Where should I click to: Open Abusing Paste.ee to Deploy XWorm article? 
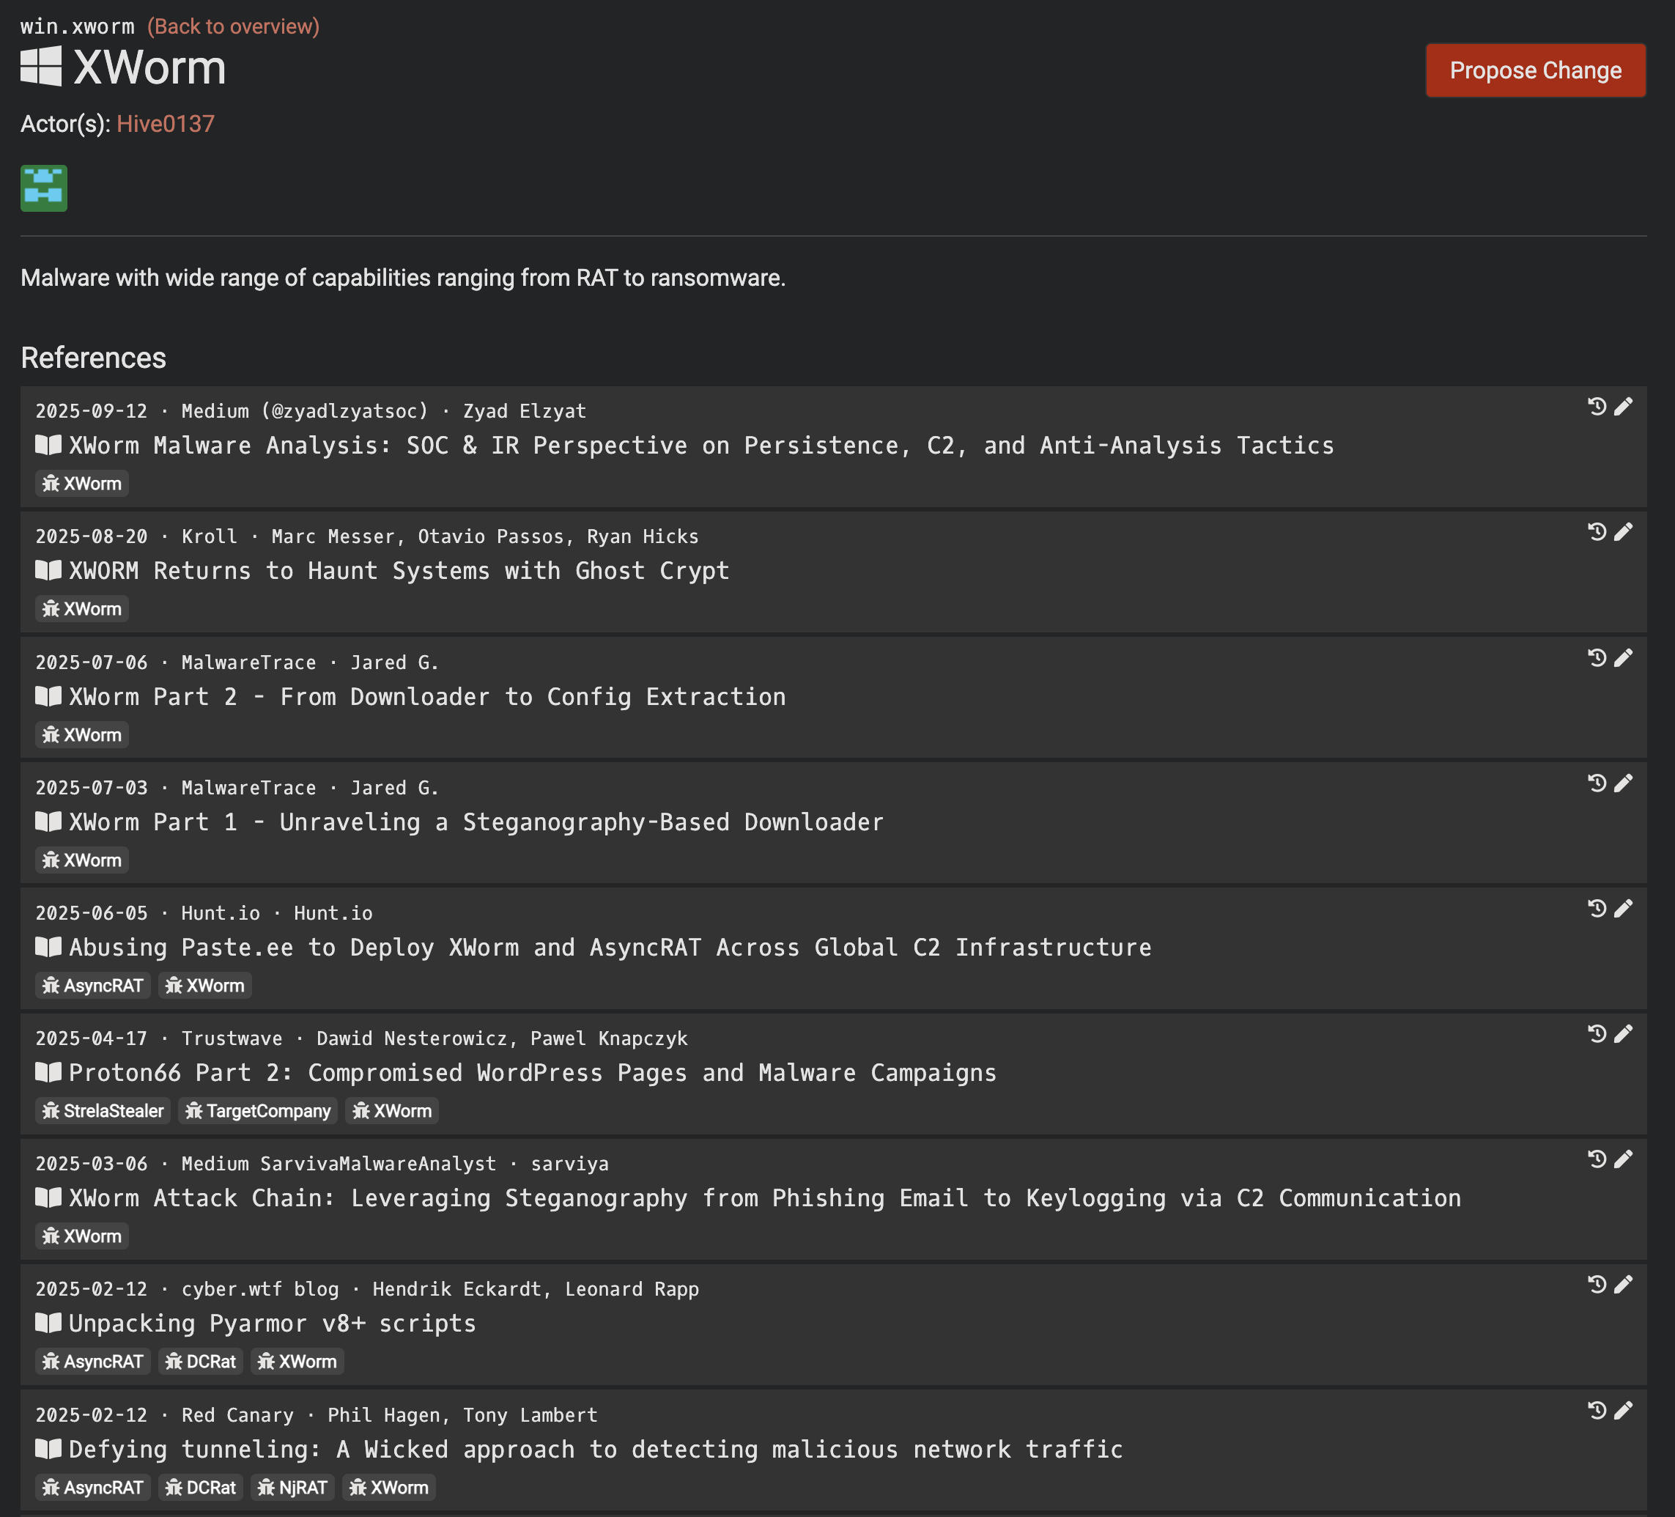click(x=609, y=947)
